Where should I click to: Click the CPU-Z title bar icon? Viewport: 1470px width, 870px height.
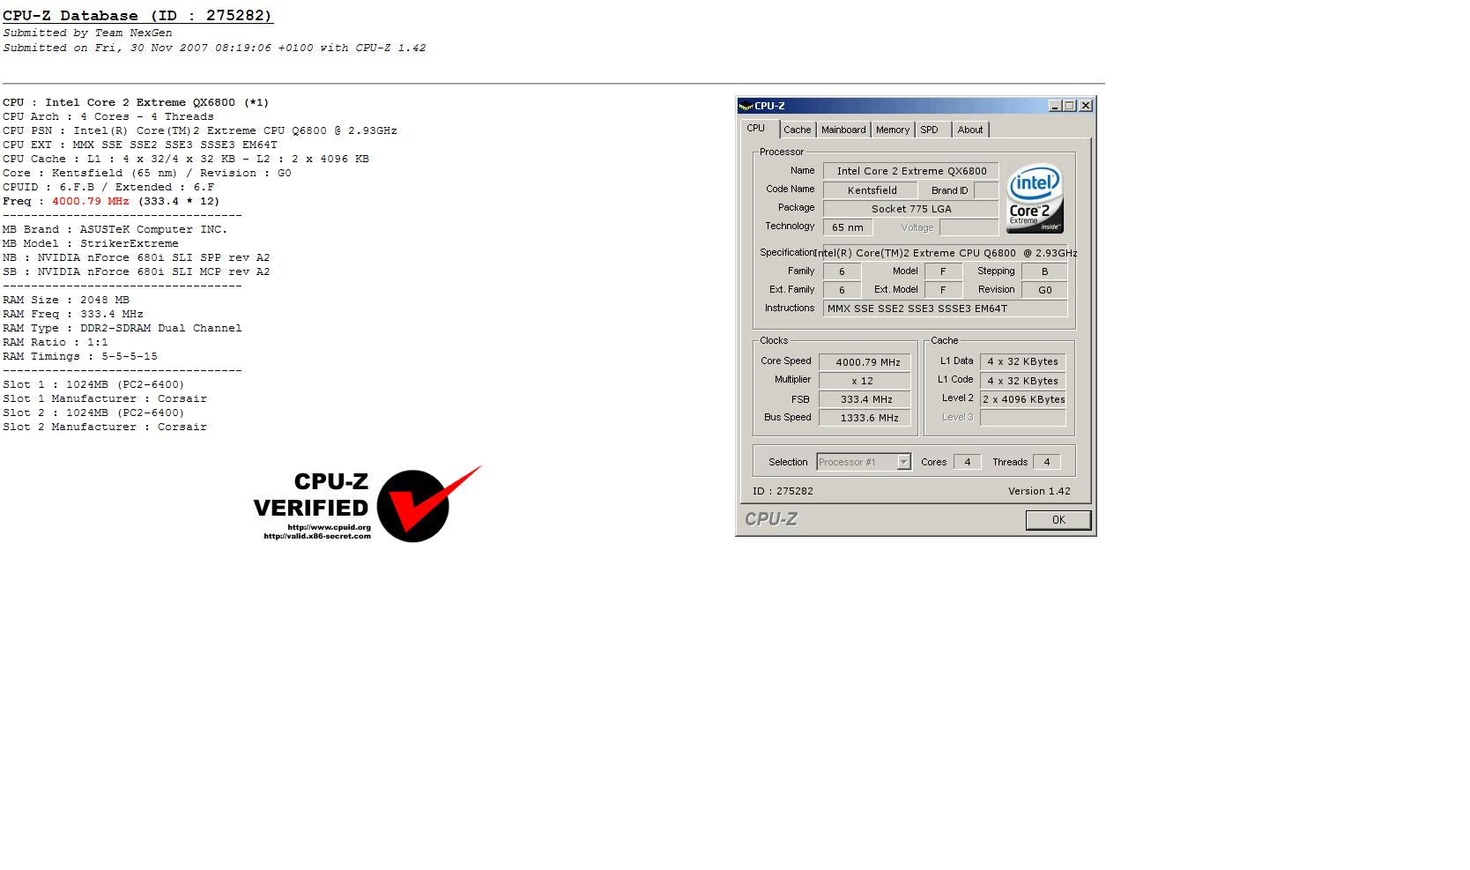[746, 106]
